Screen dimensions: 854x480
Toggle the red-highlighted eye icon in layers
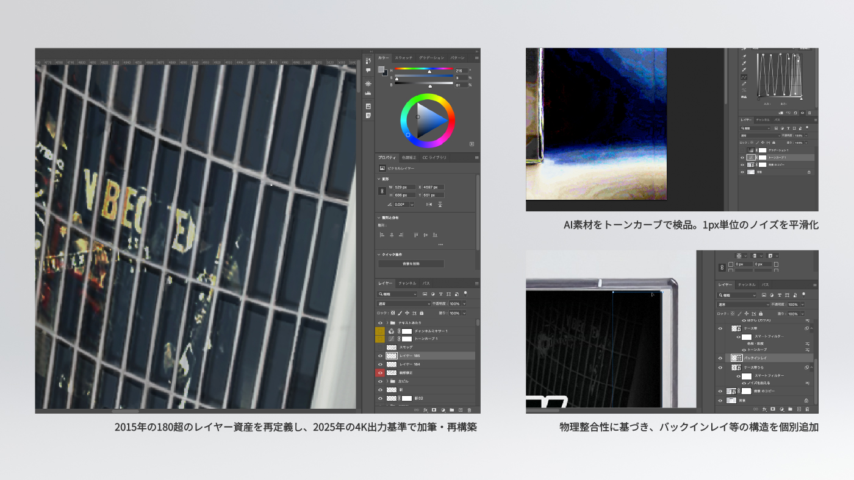(380, 373)
